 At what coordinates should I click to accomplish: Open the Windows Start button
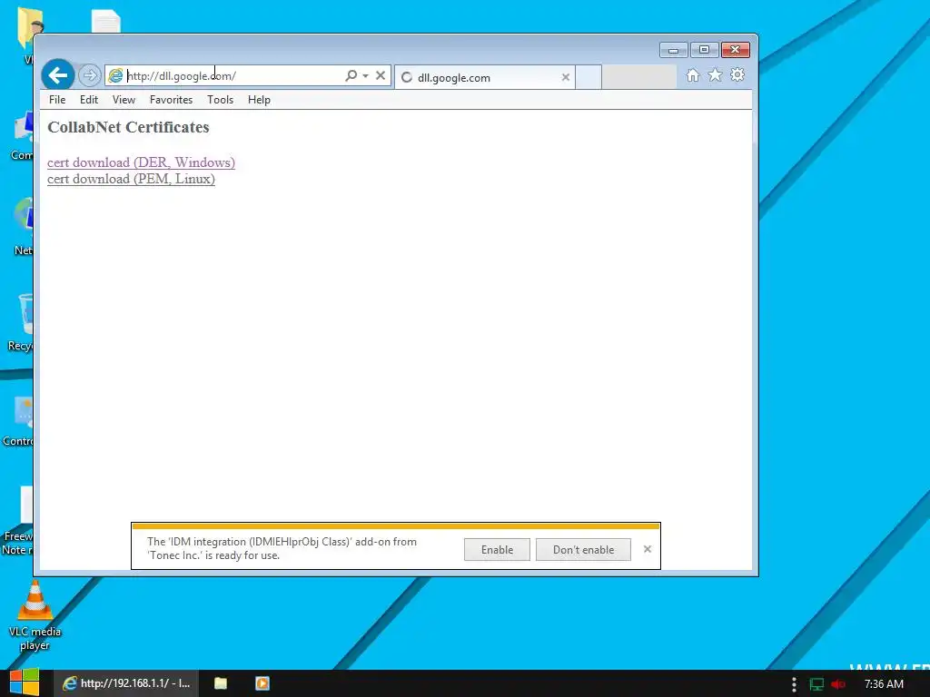point(25,682)
